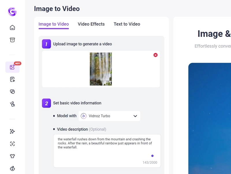Select the Image to Video tab
231x174 pixels.
pos(54,24)
